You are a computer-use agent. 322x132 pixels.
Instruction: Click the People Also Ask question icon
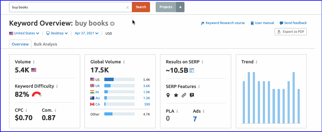tap(192, 95)
